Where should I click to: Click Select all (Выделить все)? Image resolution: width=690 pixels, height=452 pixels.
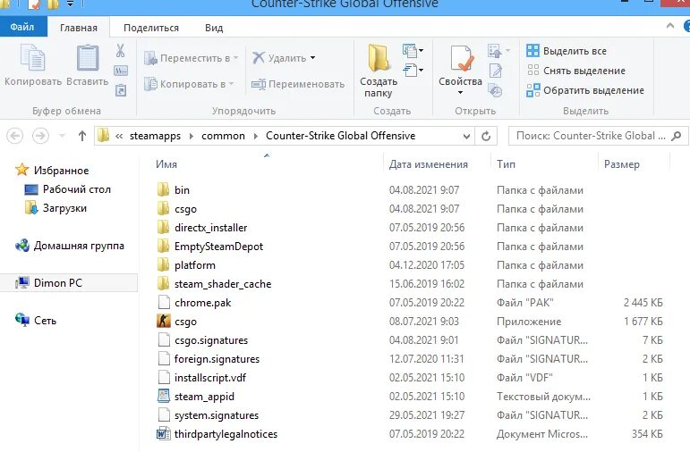coord(566,51)
